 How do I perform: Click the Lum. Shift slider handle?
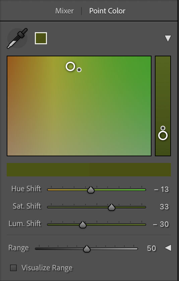click(x=83, y=225)
